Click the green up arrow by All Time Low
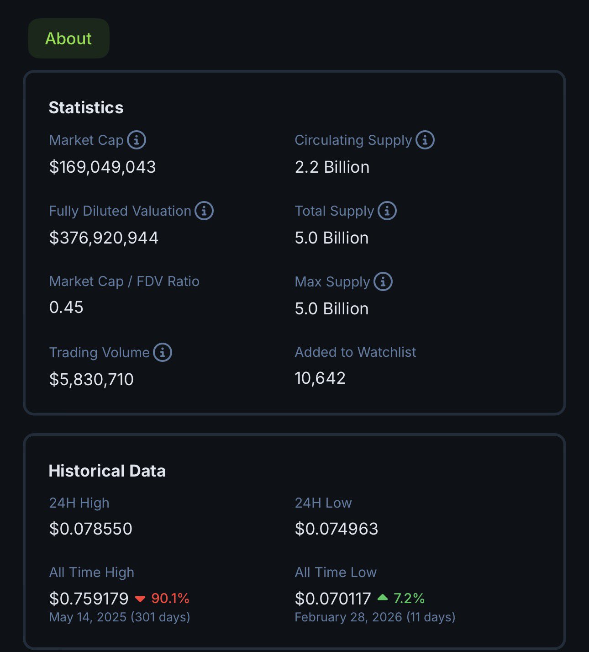The width and height of the screenshot is (589, 652). pyautogui.click(x=383, y=598)
